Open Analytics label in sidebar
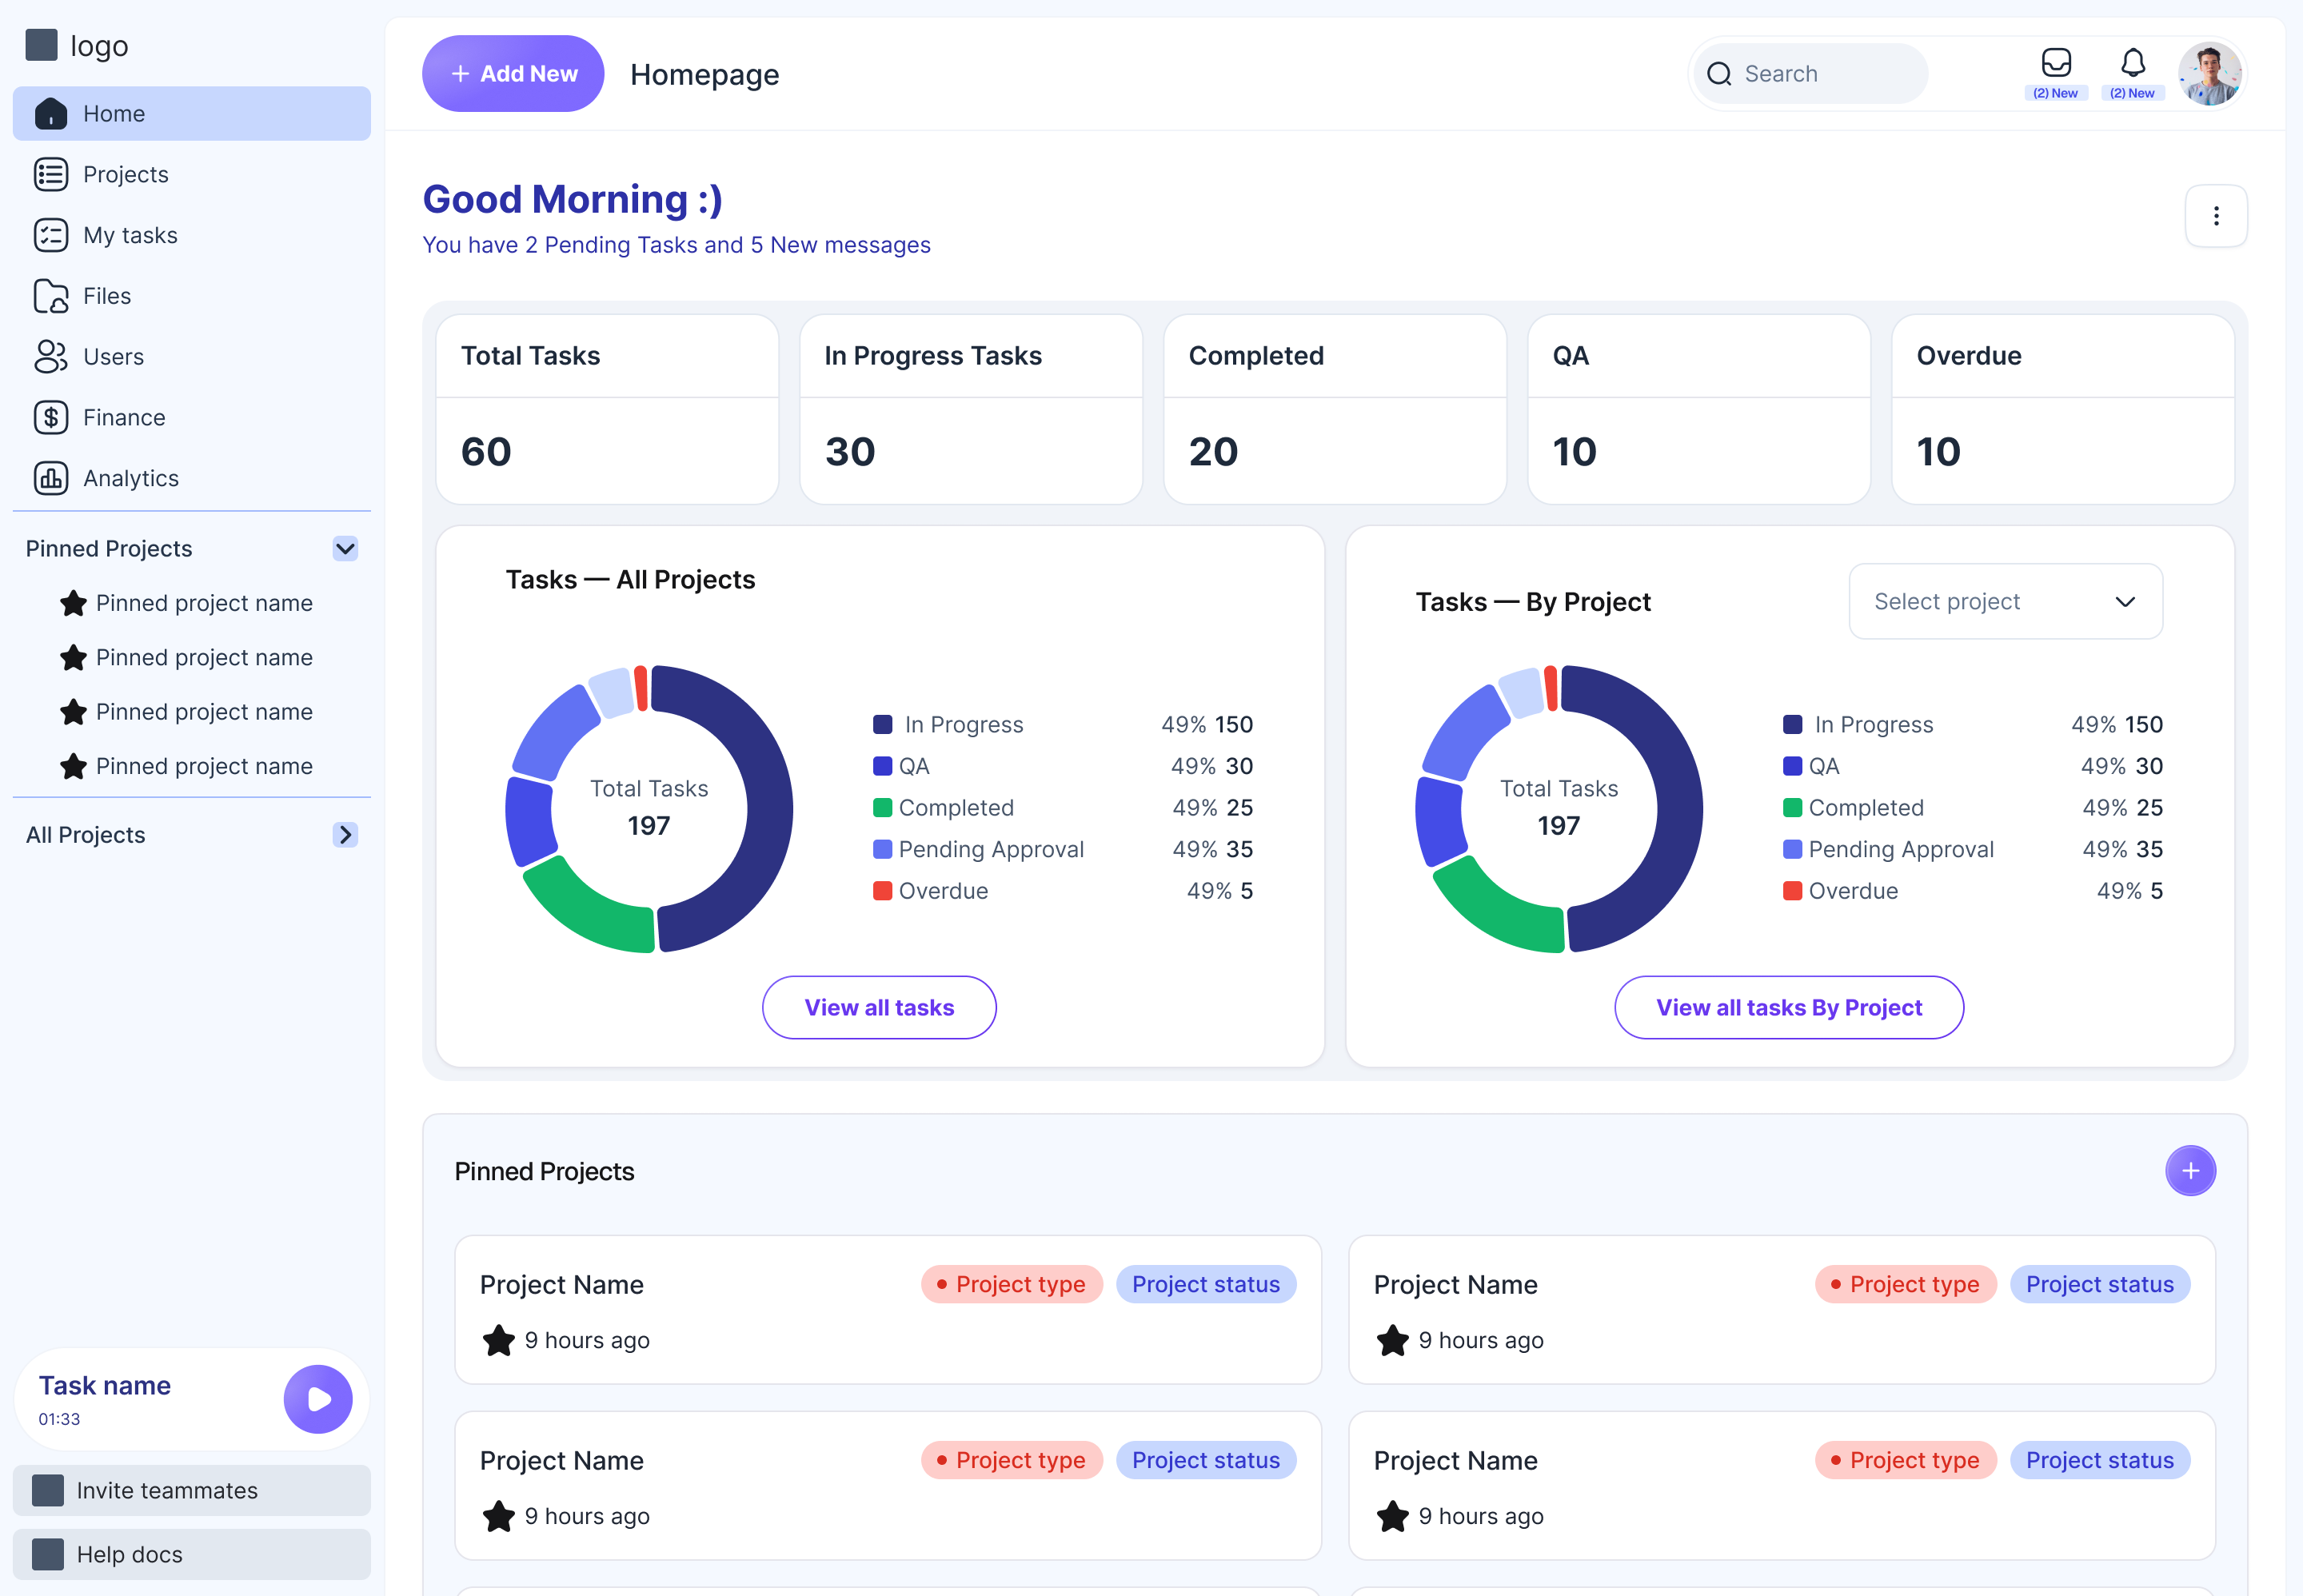Screen dimensions: 2303x1596 (x=131, y=478)
